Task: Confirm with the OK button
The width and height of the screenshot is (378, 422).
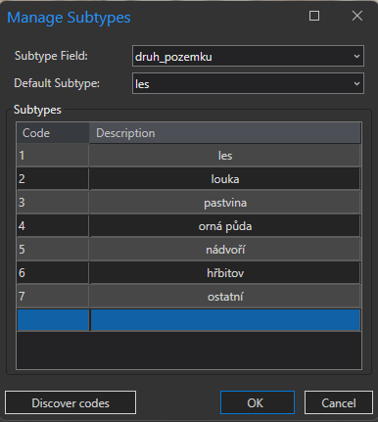Action: coord(258,402)
